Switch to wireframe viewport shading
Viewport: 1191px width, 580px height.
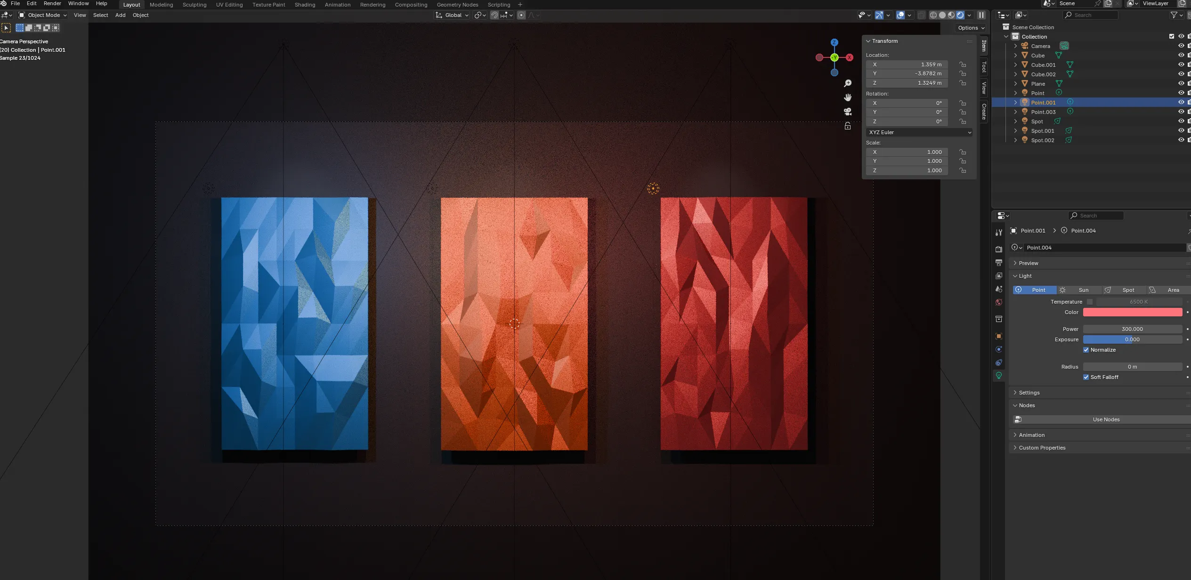pyautogui.click(x=933, y=15)
